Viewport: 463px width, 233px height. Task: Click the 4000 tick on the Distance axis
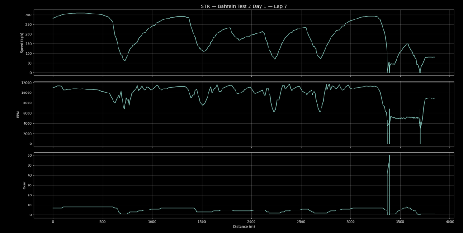[x=449, y=222]
